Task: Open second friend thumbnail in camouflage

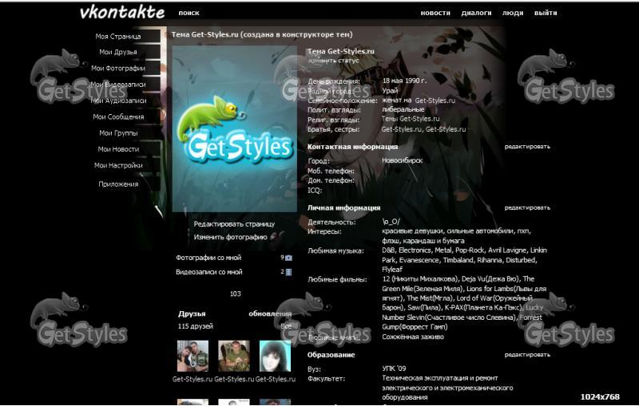Action: click(234, 357)
